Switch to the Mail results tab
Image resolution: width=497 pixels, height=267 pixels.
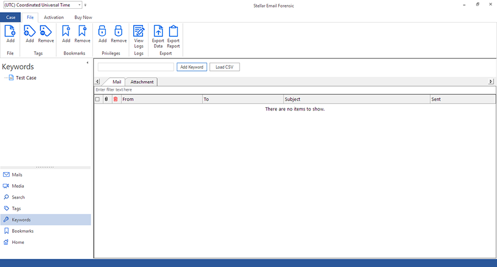point(117,82)
